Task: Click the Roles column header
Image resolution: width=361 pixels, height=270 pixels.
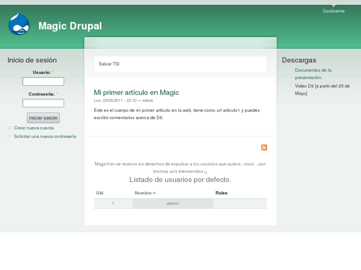Action: point(221,193)
